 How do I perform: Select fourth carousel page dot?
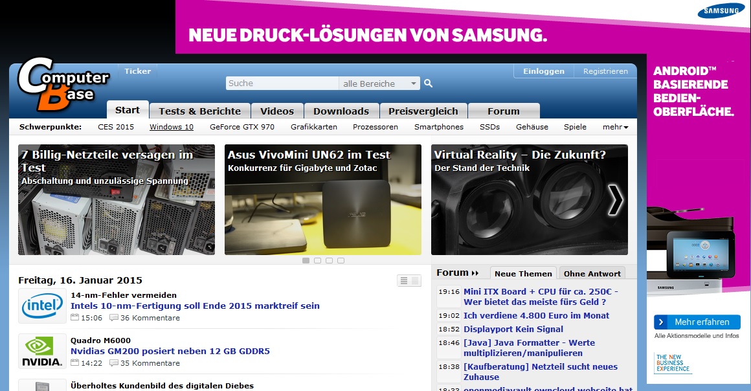(341, 261)
